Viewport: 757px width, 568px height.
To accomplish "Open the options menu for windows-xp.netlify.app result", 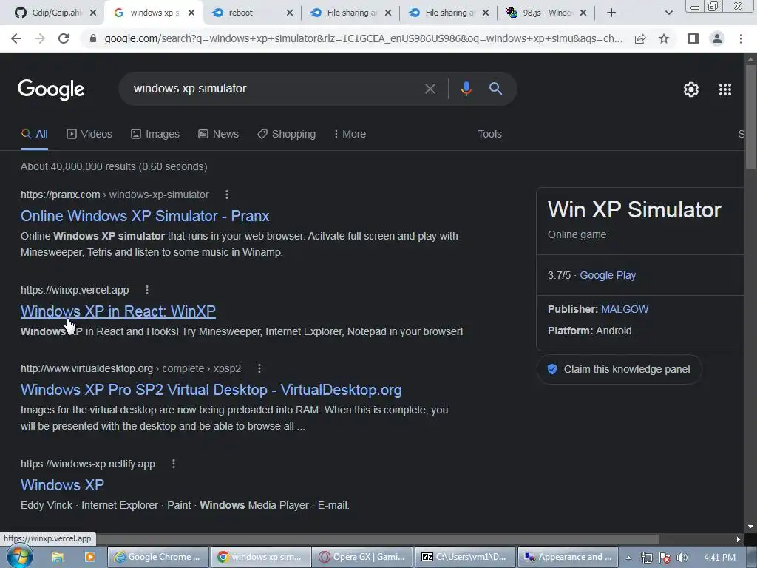I will point(173,464).
